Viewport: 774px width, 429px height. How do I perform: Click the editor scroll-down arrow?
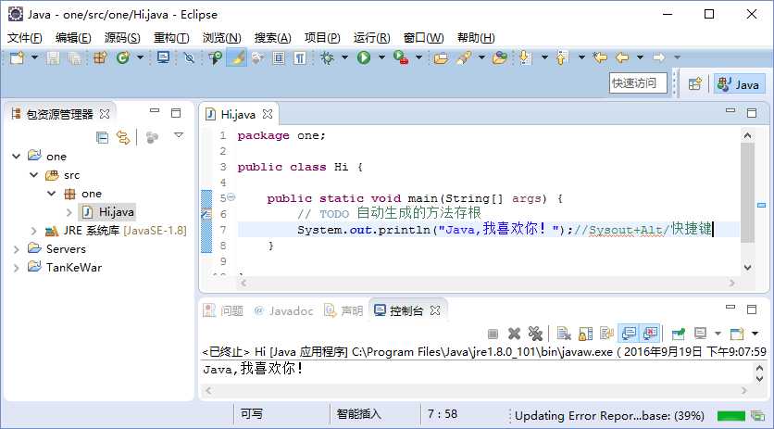(x=747, y=268)
